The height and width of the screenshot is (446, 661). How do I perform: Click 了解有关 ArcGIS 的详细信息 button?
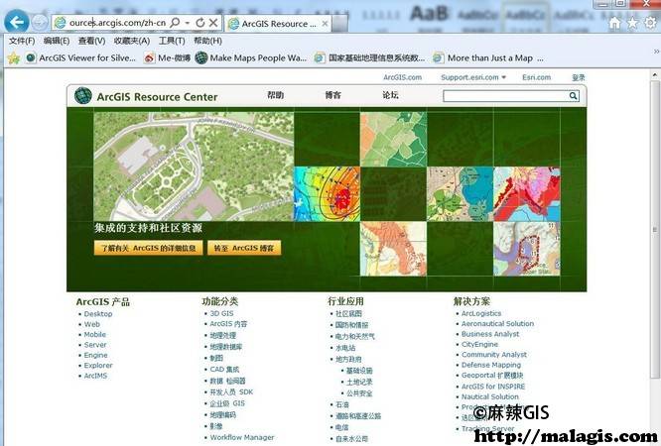coord(148,248)
